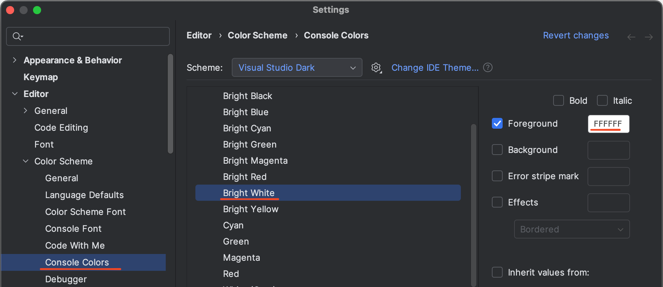Enable the Bold checkbox
Image resolution: width=663 pixels, height=287 pixels.
tap(558, 100)
